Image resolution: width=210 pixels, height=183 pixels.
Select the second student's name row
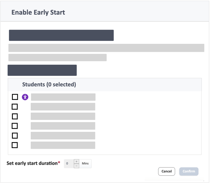point(63,107)
